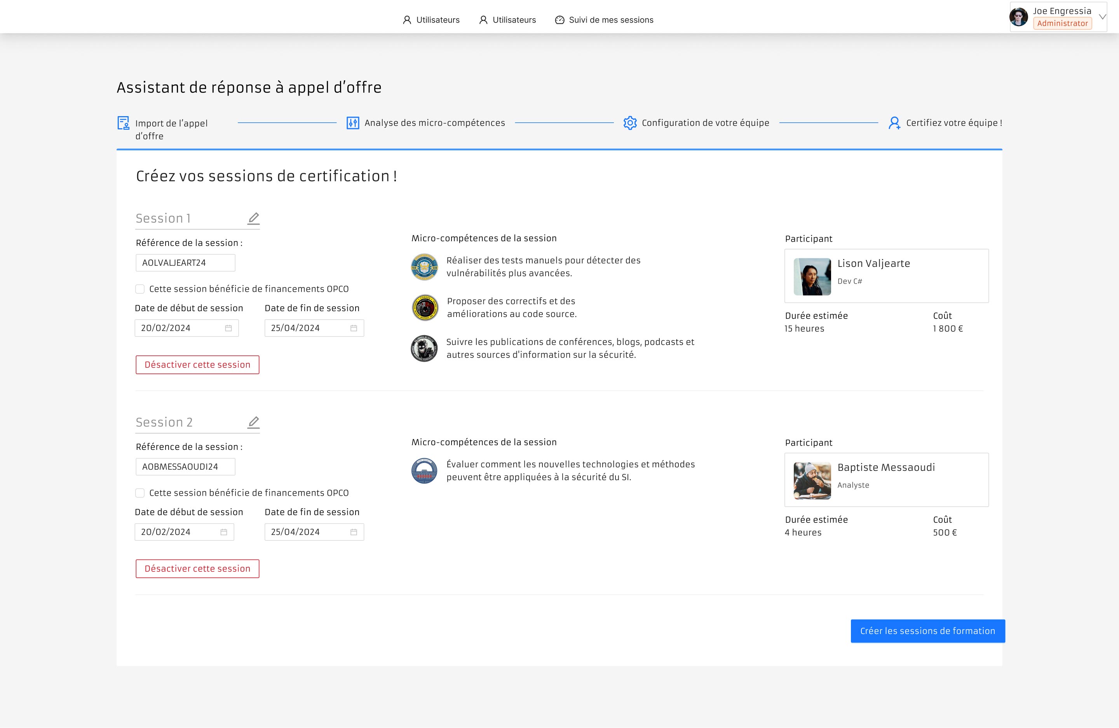Click the Session 1 pencil edit icon

(253, 218)
